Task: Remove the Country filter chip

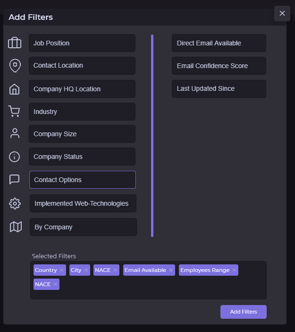Action: [x=62, y=271]
